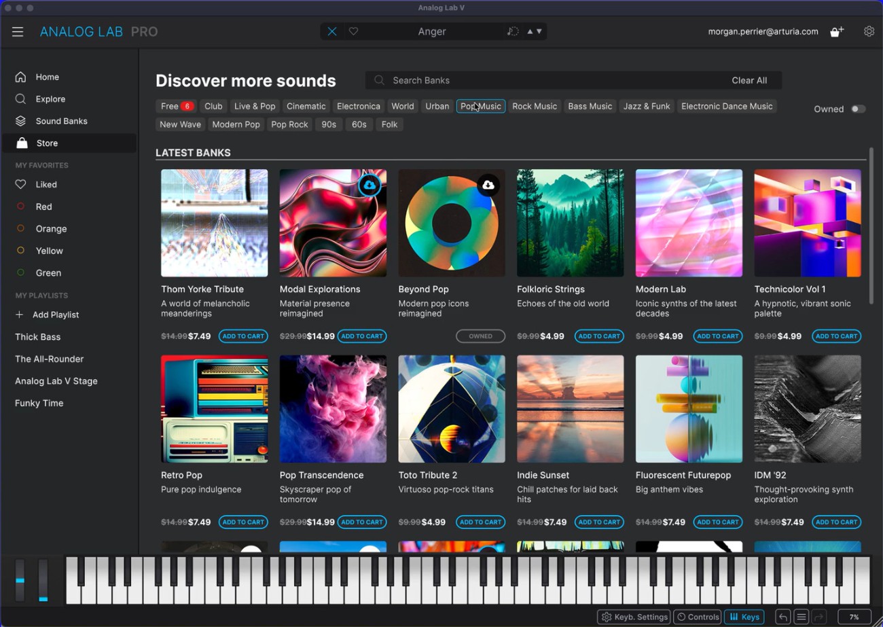Filter by Free tag
The height and width of the screenshot is (627, 883).
pos(177,106)
